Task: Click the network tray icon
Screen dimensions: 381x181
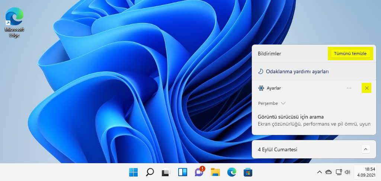Action: click(x=339, y=172)
